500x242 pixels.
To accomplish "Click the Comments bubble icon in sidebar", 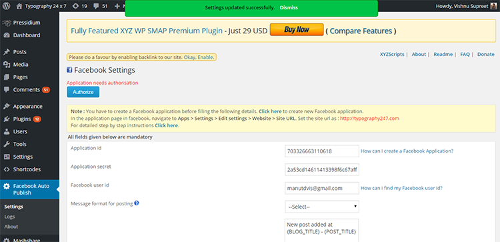I will point(7,89).
